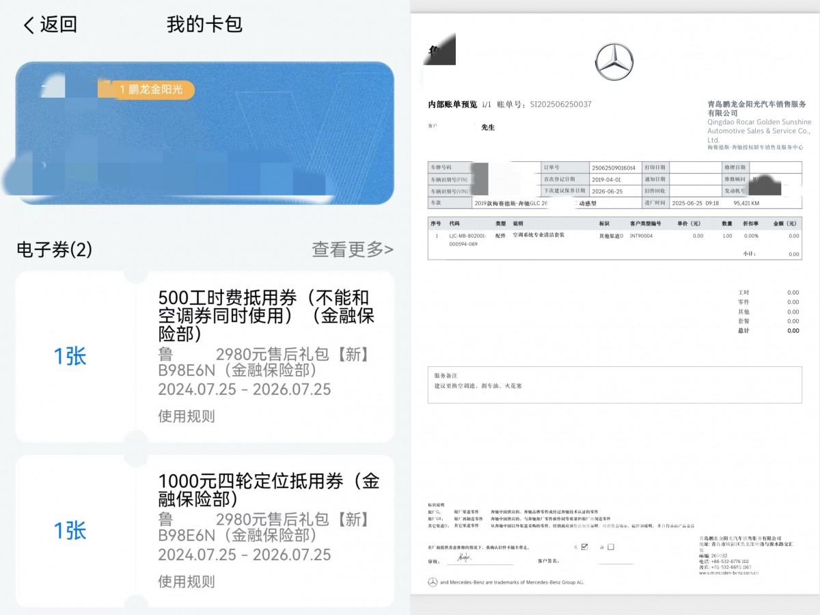820x615 pixels.
Task: Select the order number 250625090160t4
Action: [614, 167]
